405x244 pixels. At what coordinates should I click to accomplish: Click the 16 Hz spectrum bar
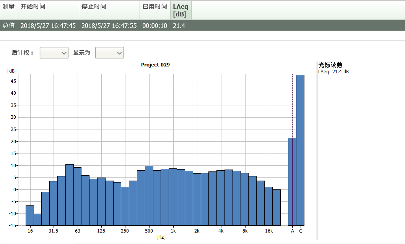pos(30,215)
